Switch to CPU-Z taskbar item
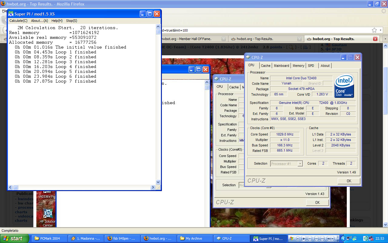388x243 pixels. point(231,238)
